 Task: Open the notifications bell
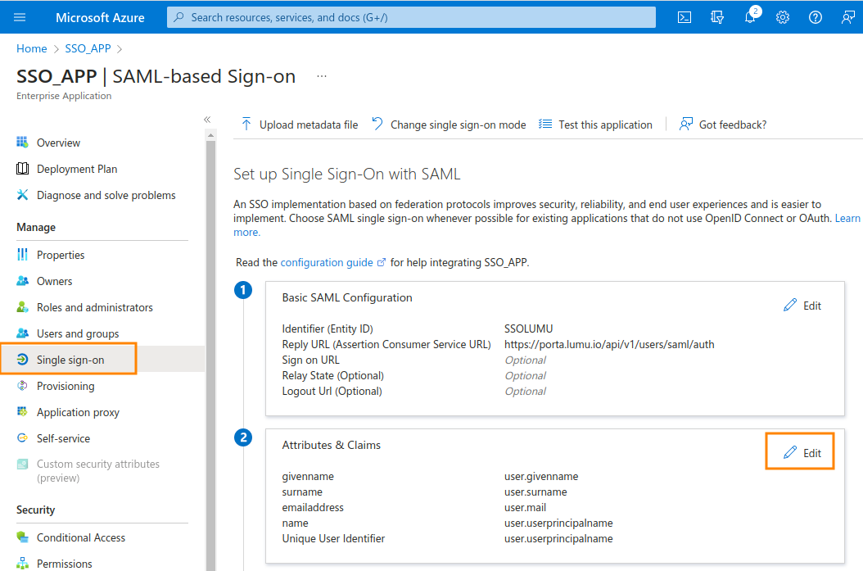[750, 17]
